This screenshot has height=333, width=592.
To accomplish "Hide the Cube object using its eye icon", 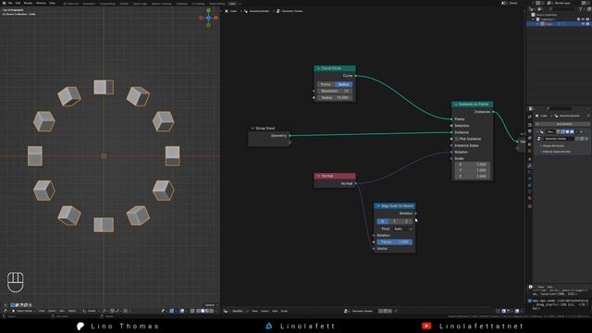I will click(583, 24).
